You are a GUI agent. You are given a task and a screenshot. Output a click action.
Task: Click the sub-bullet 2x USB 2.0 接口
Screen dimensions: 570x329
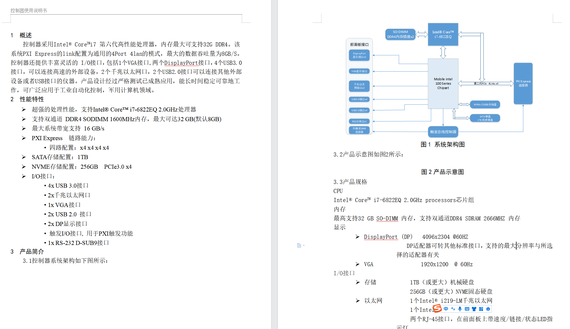point(69,214)
